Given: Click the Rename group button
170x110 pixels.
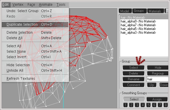Looking at the screenshot, I should tap(134, 79).
